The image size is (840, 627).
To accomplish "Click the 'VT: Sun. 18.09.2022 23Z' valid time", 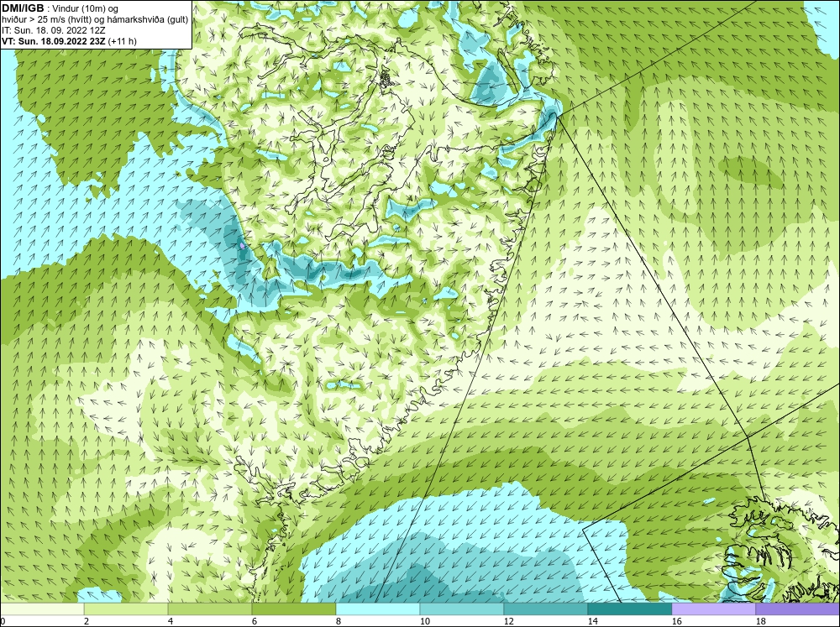I will tap(54, 41).
